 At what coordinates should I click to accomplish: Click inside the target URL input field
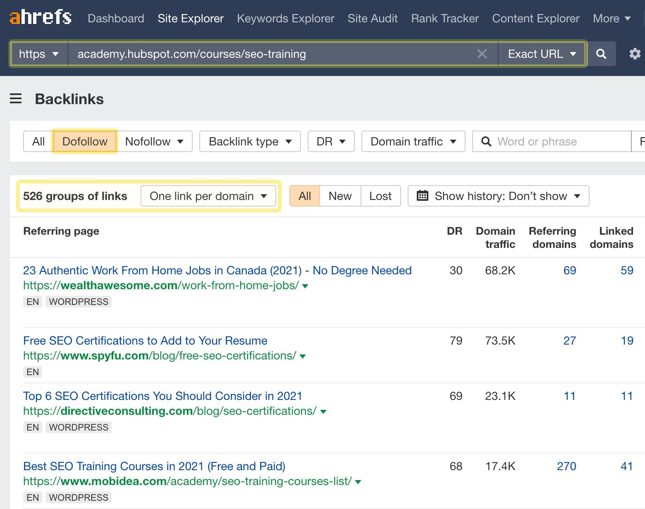[x=248, y=54]
